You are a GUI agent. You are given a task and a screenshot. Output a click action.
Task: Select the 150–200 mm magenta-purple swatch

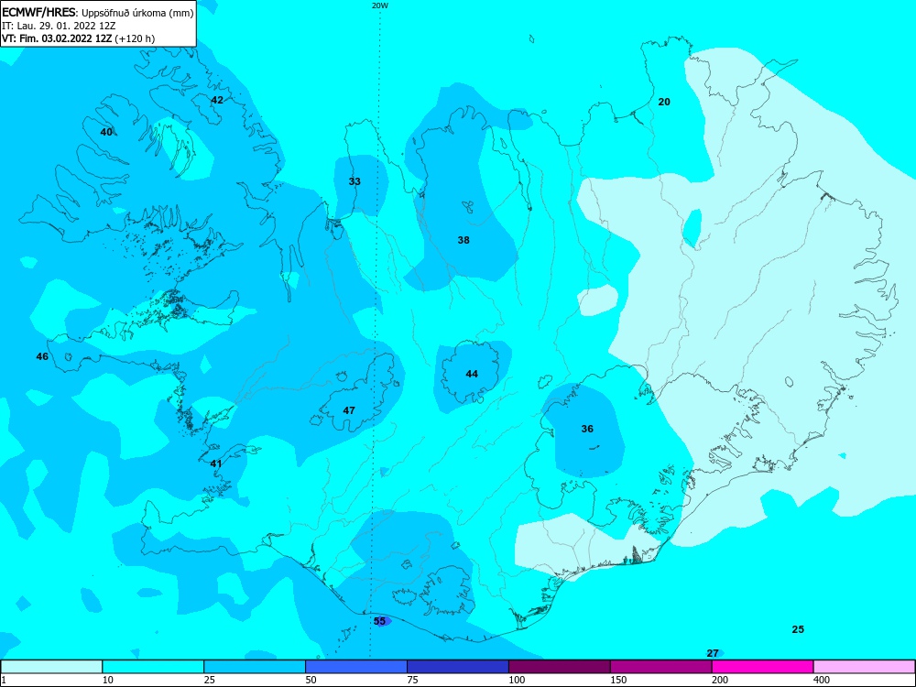(x=661, y=667)
